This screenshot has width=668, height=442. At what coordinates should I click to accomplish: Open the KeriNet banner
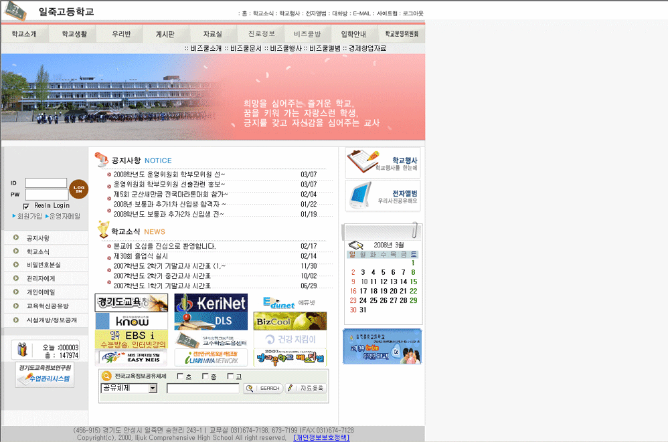coord(211,302)
